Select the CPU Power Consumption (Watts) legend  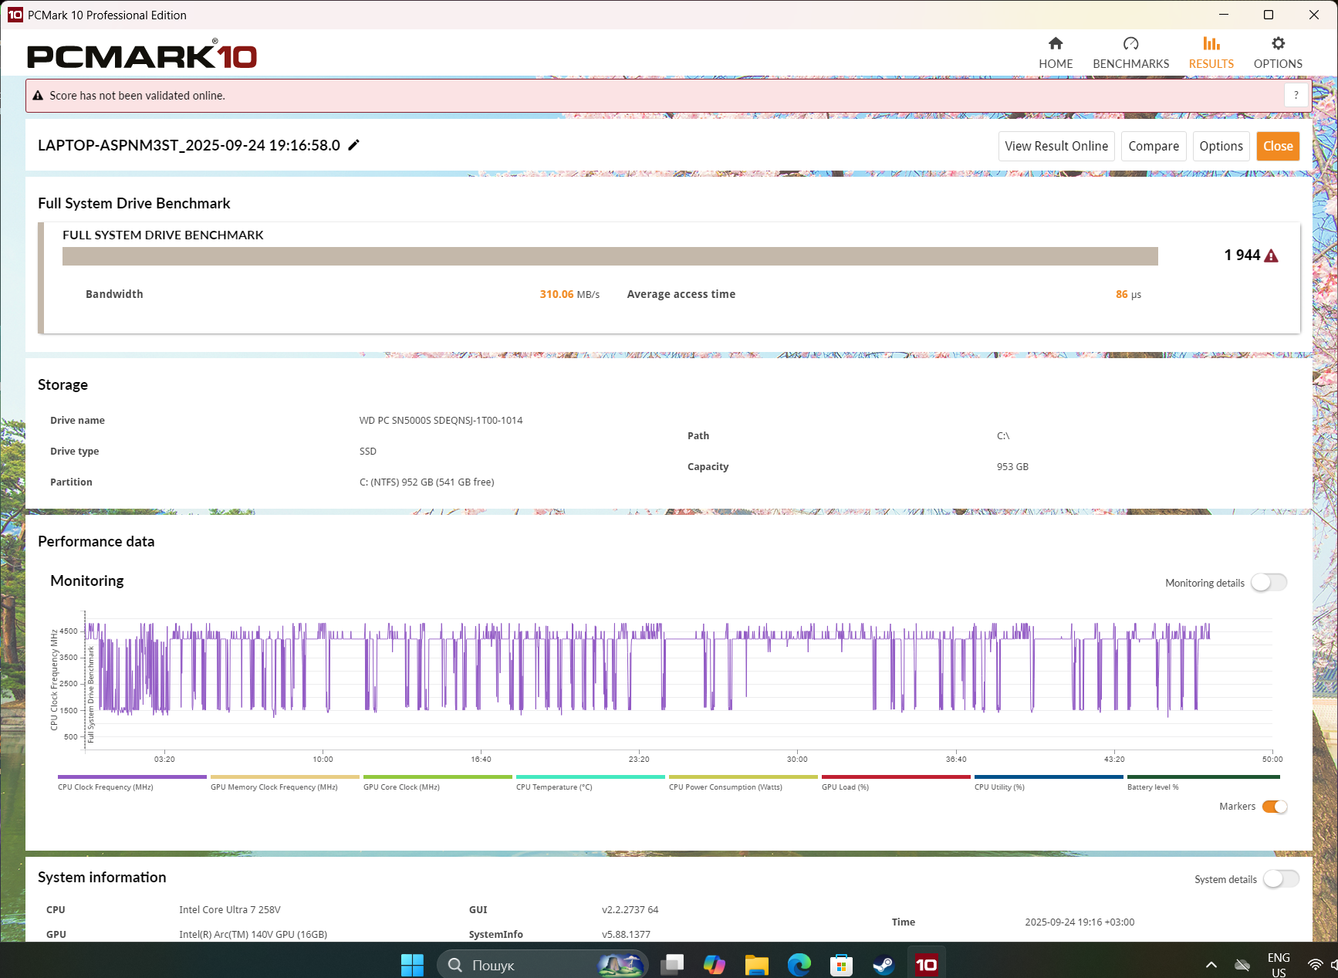[x=743, y=783]
